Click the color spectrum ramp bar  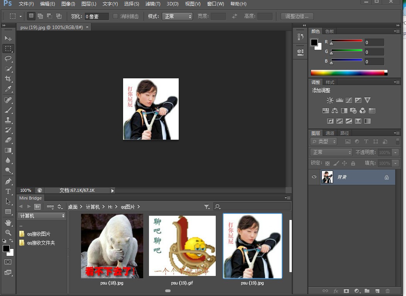point(349,73)
